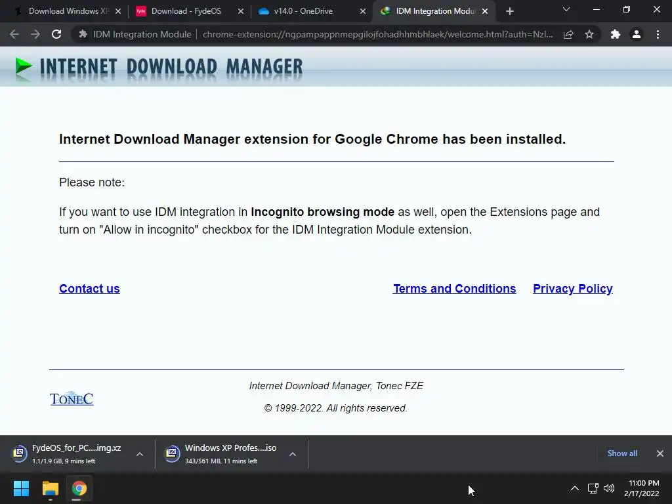Image resolution: width=672 pixels, height=504 pixels.
Task: Bookmark this page with the star icon
Action: coord(589,34)
